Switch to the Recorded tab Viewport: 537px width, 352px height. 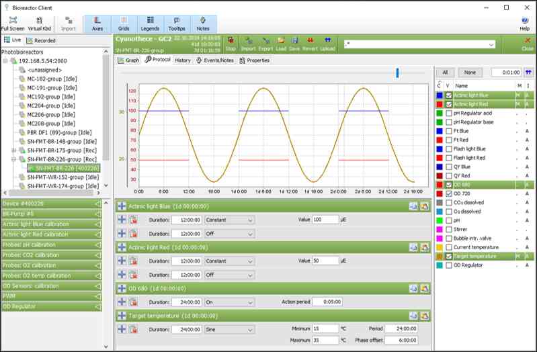coord(41,40)
